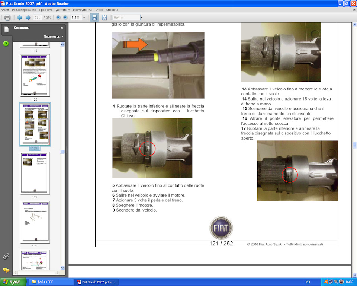Click the document vertical scrollbar thumb
This screenshot has width=357, height=286.
354,145
